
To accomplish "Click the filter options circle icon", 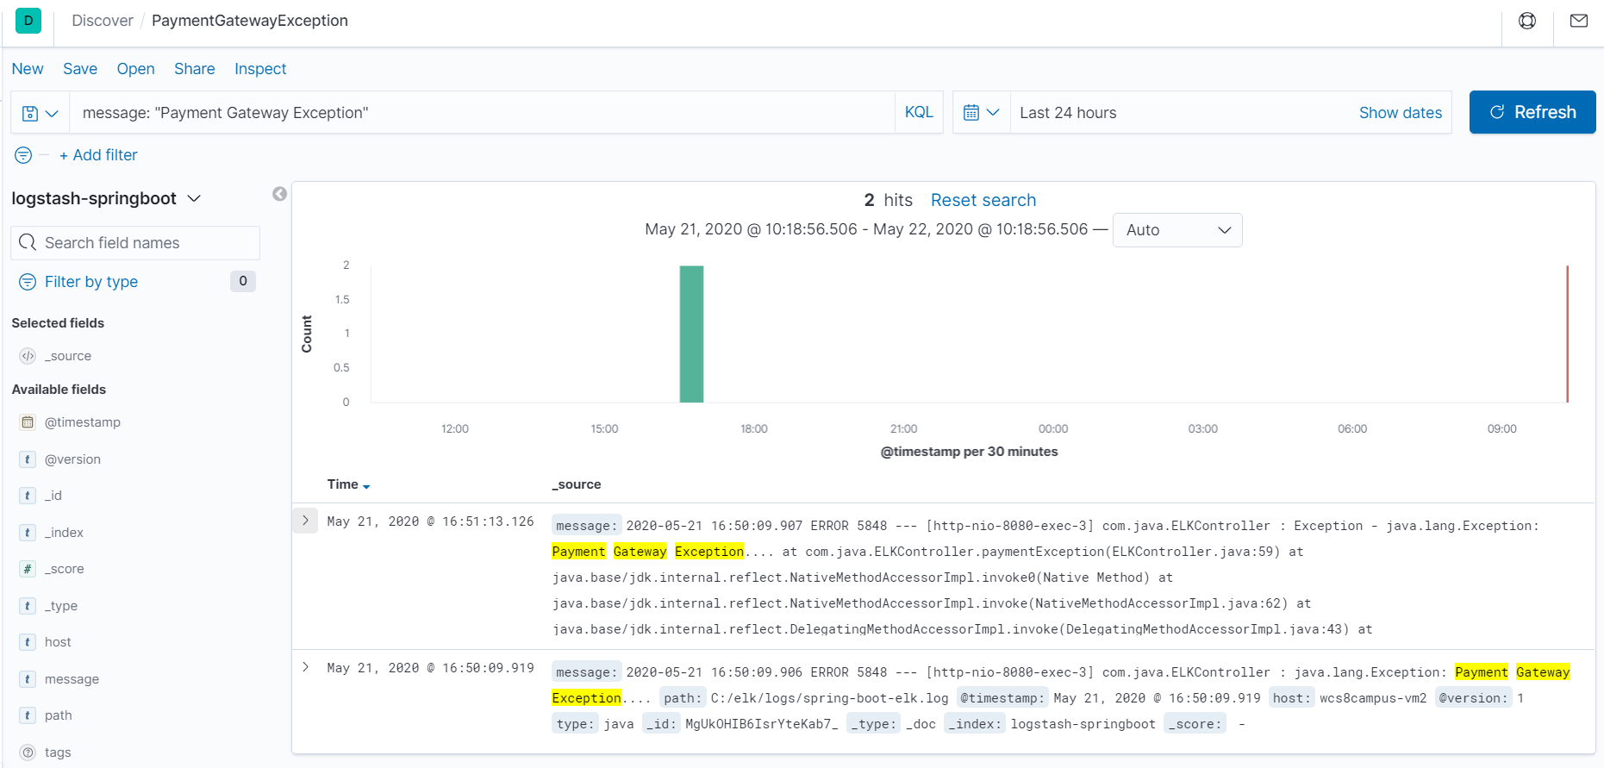I will (23, 155).
